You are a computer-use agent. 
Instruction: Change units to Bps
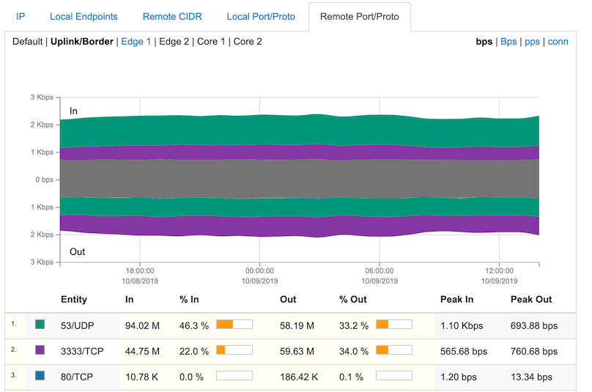[x=508, y=42]
